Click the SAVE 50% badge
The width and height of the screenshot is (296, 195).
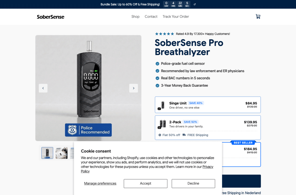tap(190, 122)
